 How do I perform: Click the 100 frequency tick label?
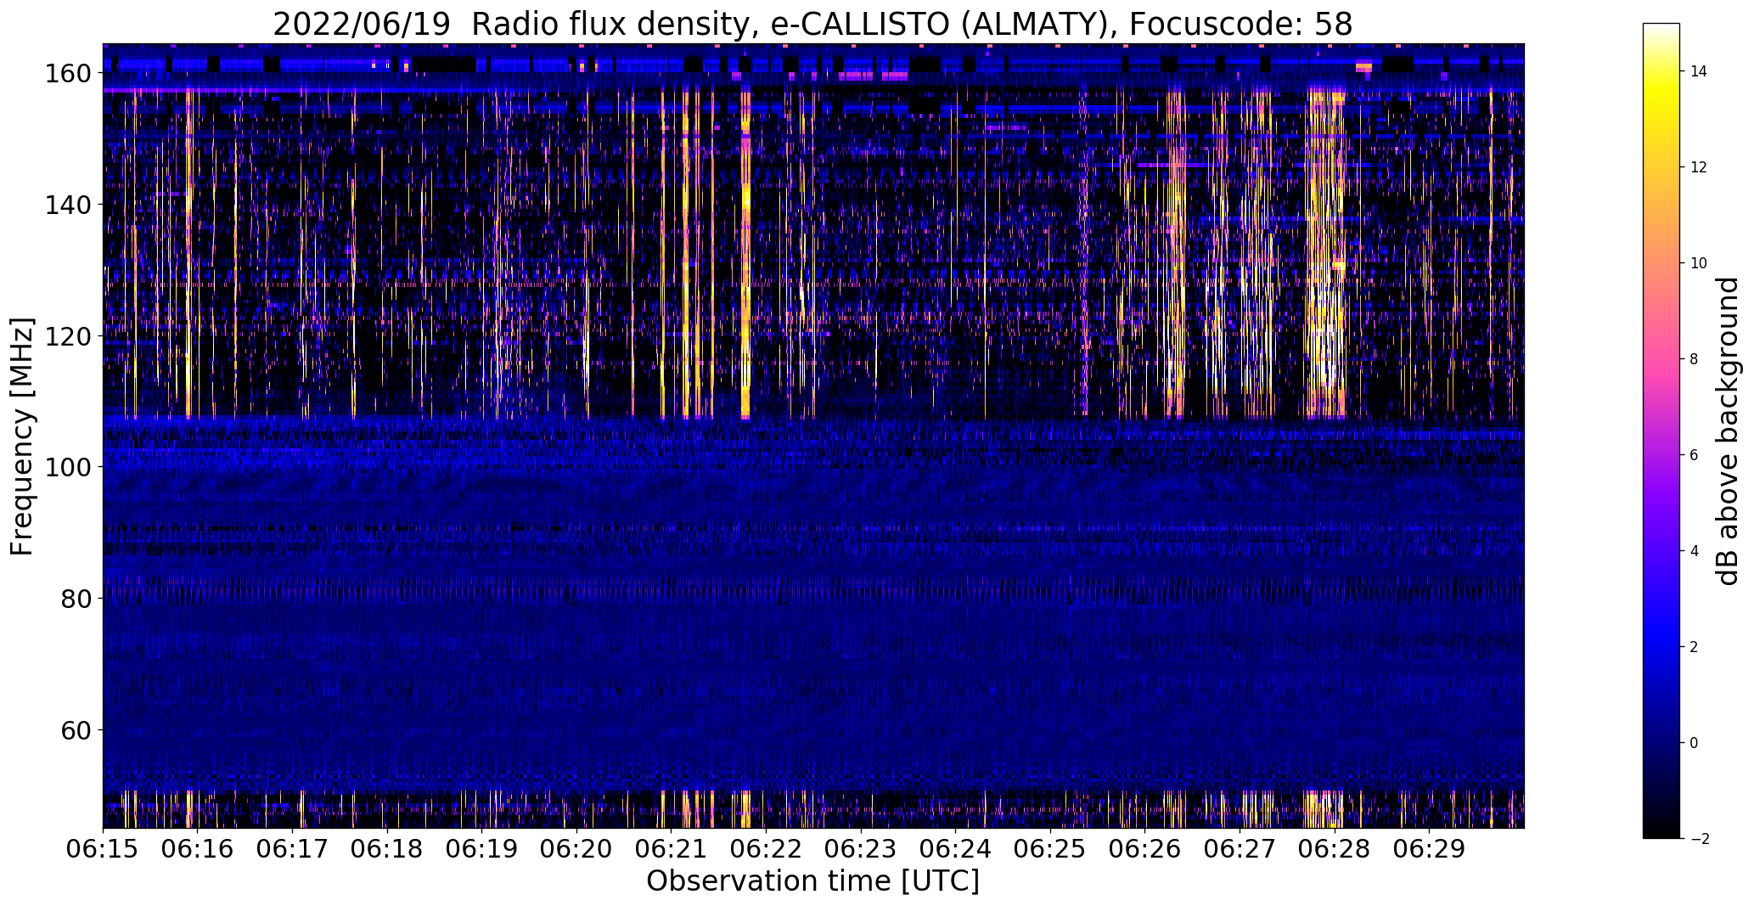(x=69, y=467)
